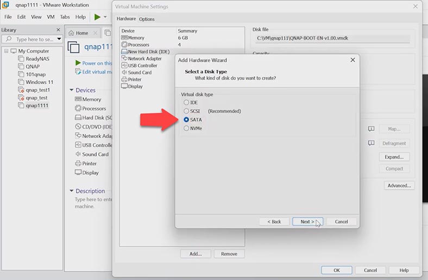The height and width of the screenshot is (280, 428).
Task: Collapse the Description section
Action: [x=72, y=191]
